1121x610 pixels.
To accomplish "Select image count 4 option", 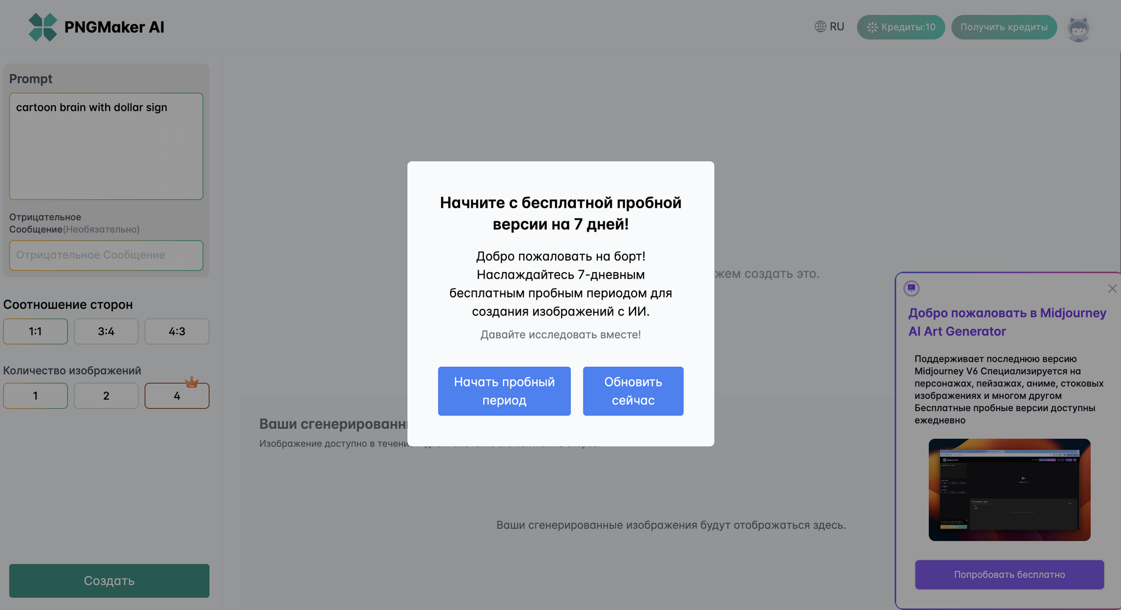I will coord(176,396).
